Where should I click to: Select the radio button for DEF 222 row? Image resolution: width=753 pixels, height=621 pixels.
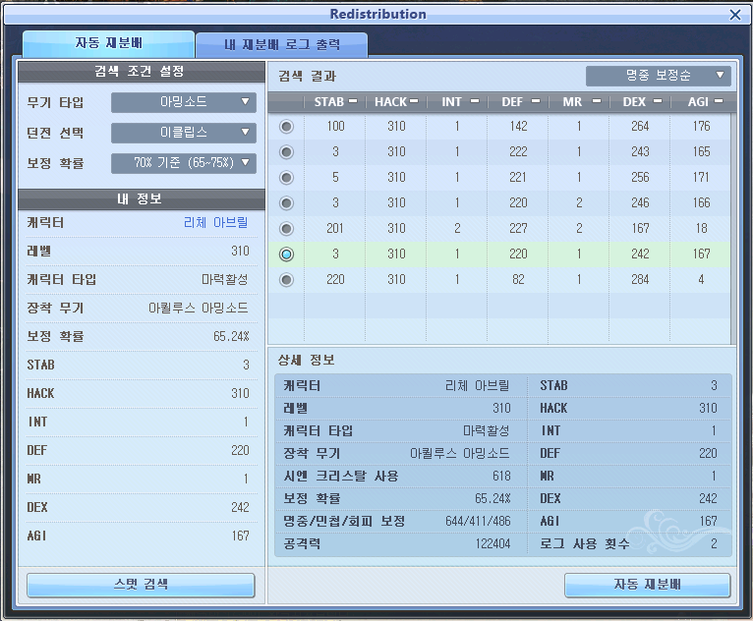[x=286, y=152]
